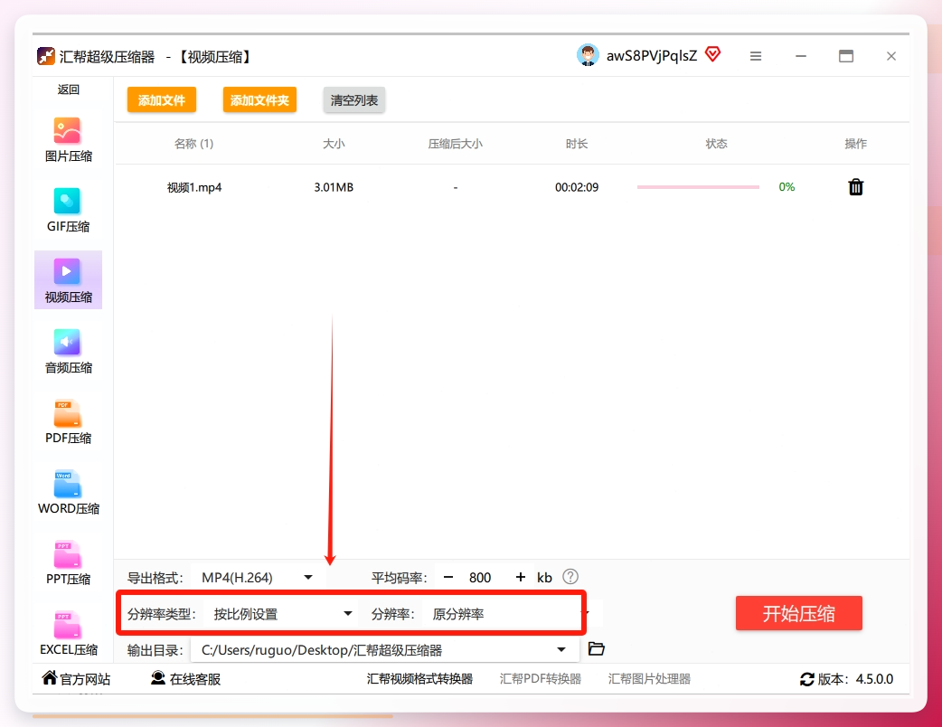Click the 大小 column header
This screenshot has width=942, height=727.
[x=334, y=144]
